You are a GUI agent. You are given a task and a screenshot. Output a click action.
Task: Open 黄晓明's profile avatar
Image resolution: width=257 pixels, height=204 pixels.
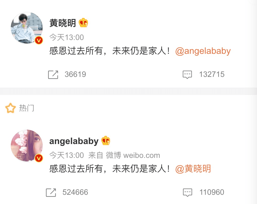27,28
